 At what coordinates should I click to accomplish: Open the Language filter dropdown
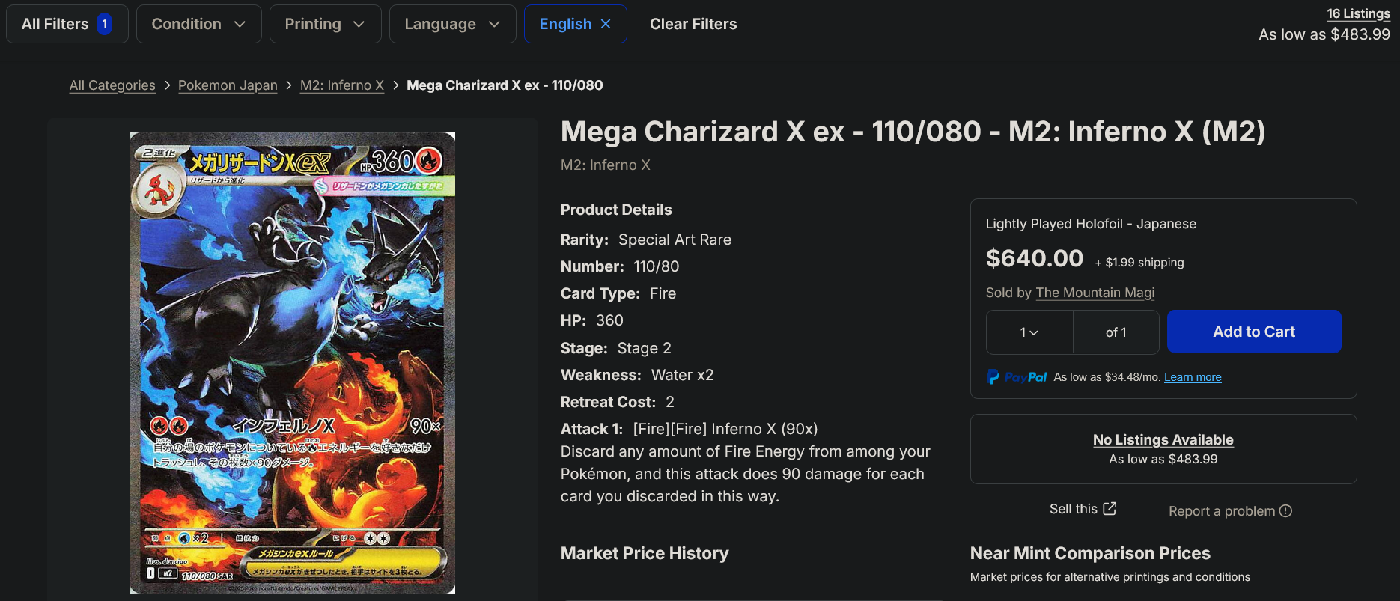click(452, 24)
